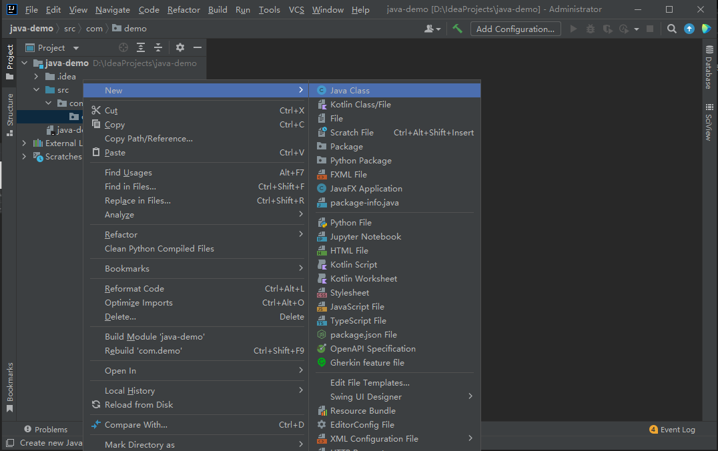
Task: Open the Event Log tool window
Action: point(672,430)
